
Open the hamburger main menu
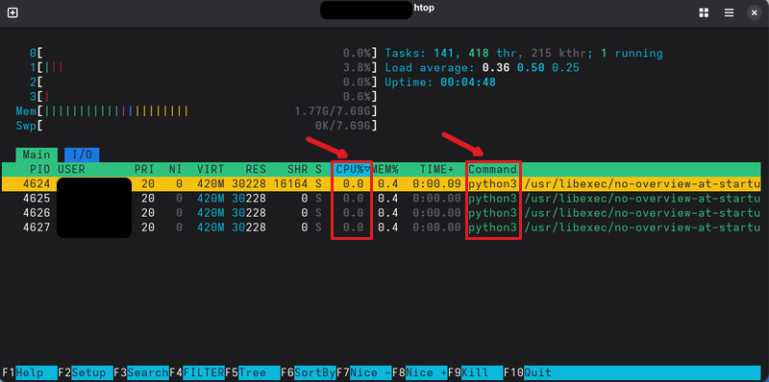[x=730, y=12]
